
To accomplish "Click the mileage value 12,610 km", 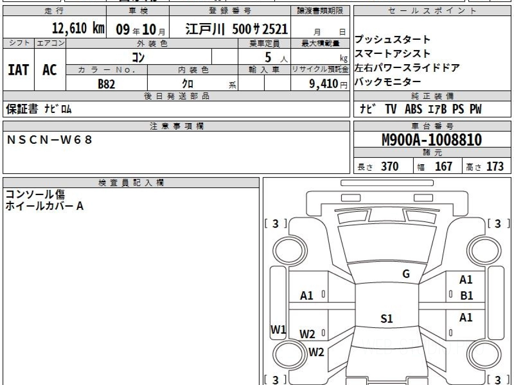I will coord(78,29).
